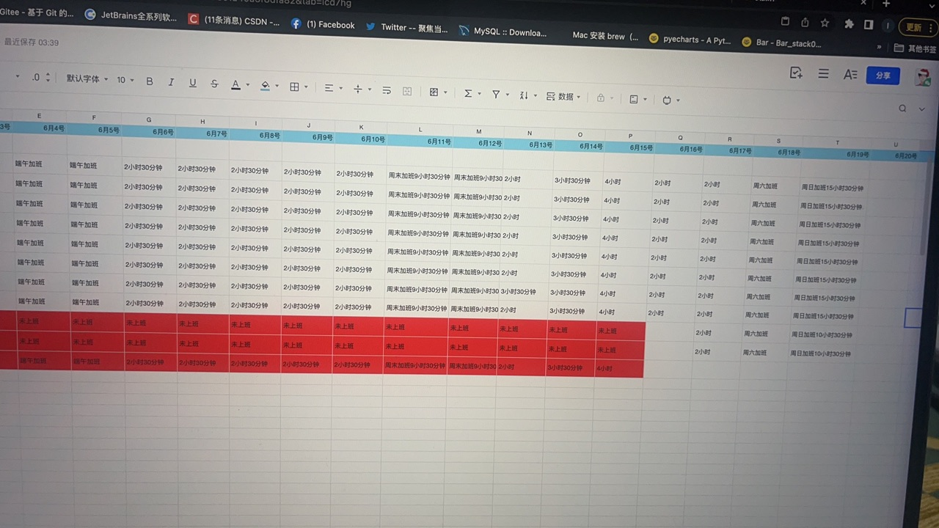
Task: Open the cell fill color picker
Action: pos(266,86)
